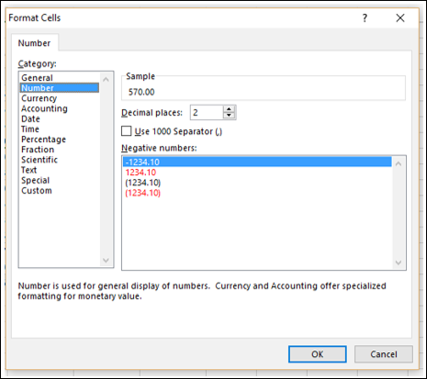
Task: Click the Help question mark icon
Action: coord(365,18)
